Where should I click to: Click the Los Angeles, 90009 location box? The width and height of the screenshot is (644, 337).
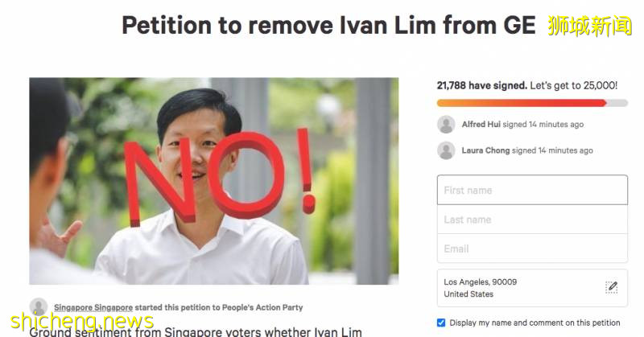(532, 288)
